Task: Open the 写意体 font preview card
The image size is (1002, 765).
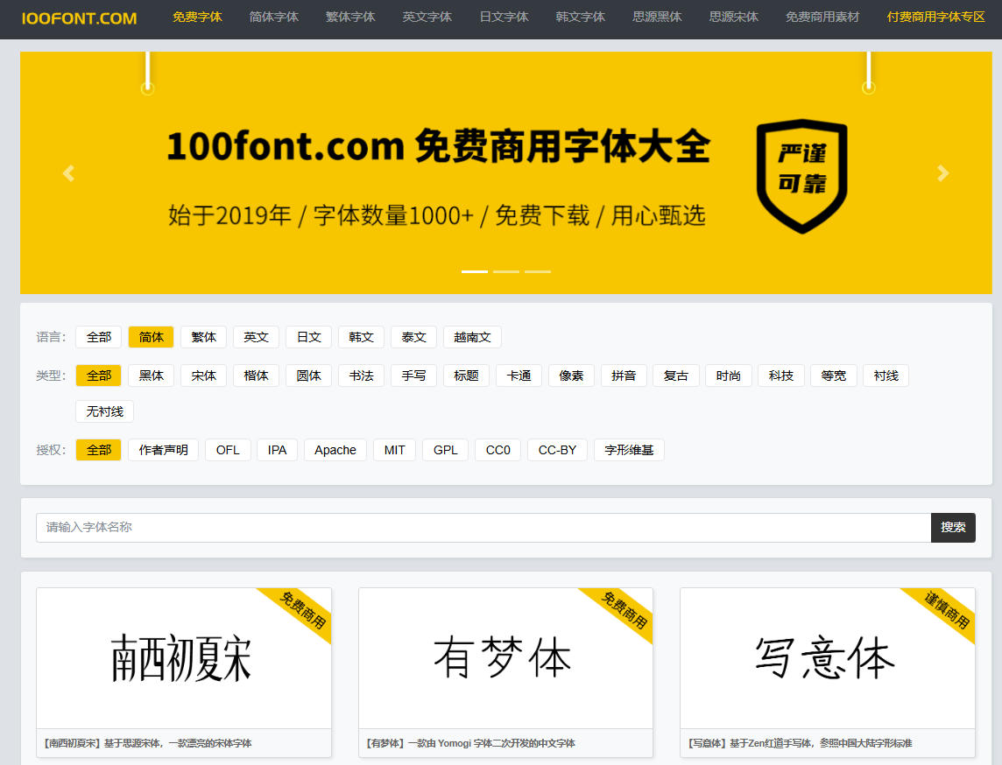Action: coord(827,658)
